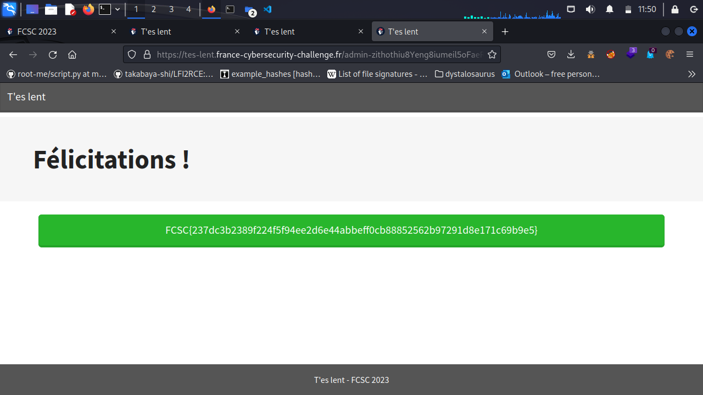Open the tracking protection shield icon
Screen dimensions: 703x395
(x=132, y=54)
